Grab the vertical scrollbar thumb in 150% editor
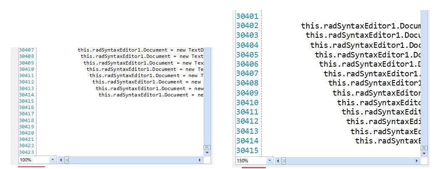Image resolution: width=434 pixels, height=169 pixels. pyautogui.click(x=424, y=148)
